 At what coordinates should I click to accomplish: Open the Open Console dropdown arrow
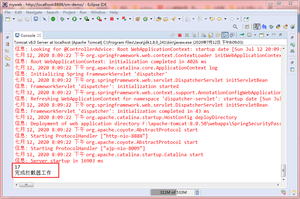tap(267, 35)
